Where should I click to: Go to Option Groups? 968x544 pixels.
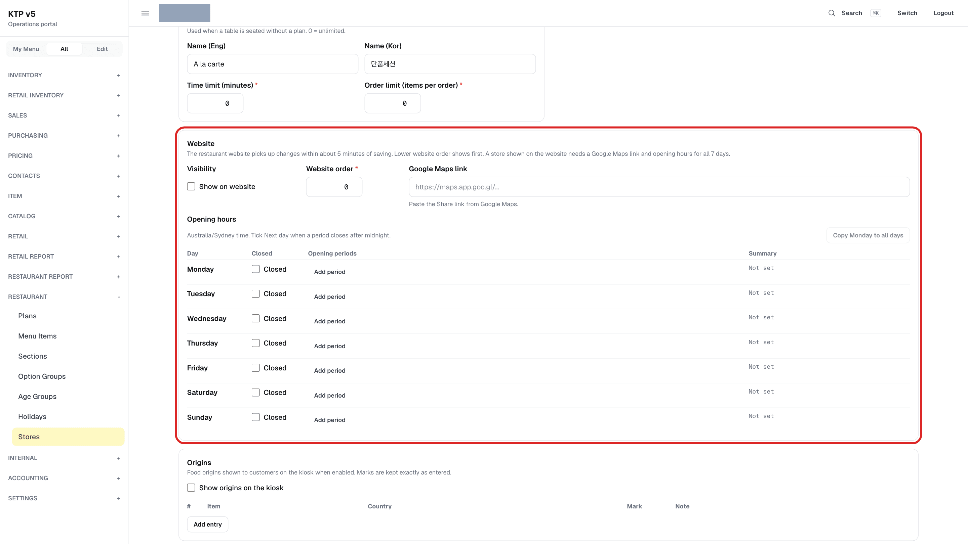[x=68, y=376]
